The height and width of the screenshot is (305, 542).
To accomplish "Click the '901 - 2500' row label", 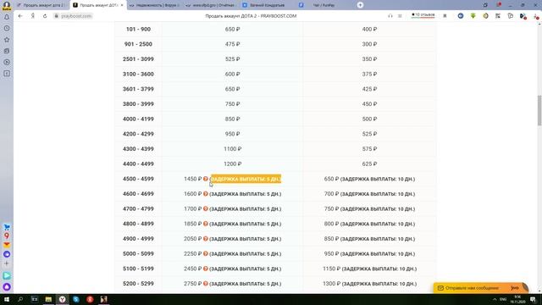I will [x=138, y=44].
